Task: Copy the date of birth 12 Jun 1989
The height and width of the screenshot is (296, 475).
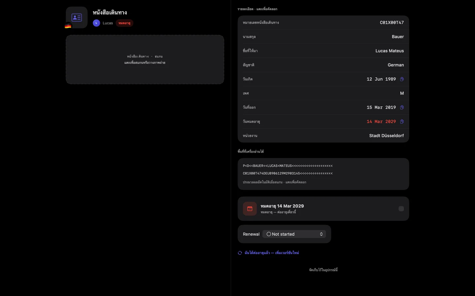Action: [x=402, y=79]
